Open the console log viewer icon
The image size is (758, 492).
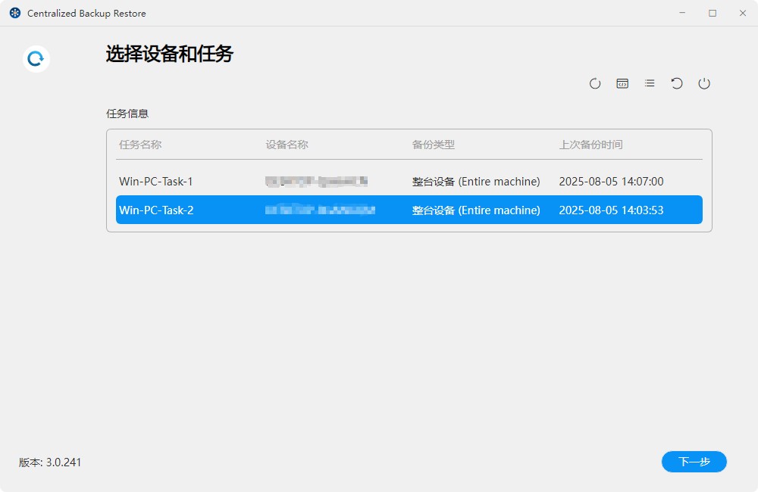(x=622, y=83)
